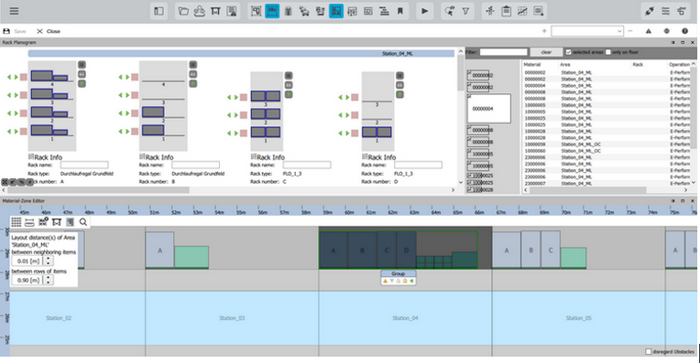Click the clear filter button
This screenshot has height=363, width=700.
(546, 52)
